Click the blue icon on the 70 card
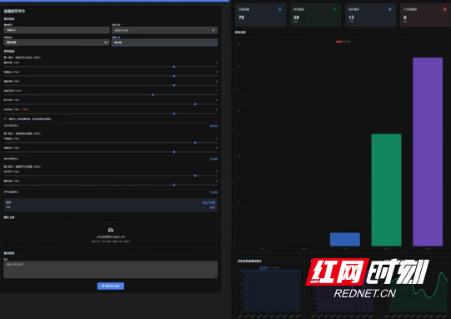The height and width of the screenshot is (319, 451). 280,9
